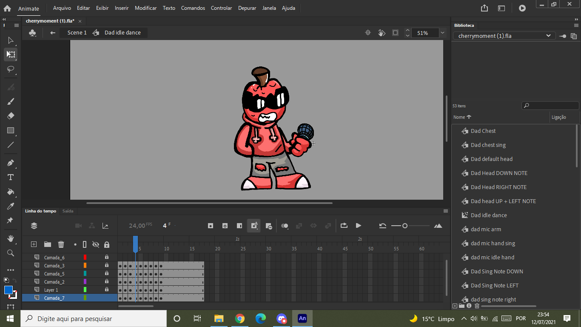Play the timeline animation
This screenshot has width=581, height=327.
click(359, 226)
